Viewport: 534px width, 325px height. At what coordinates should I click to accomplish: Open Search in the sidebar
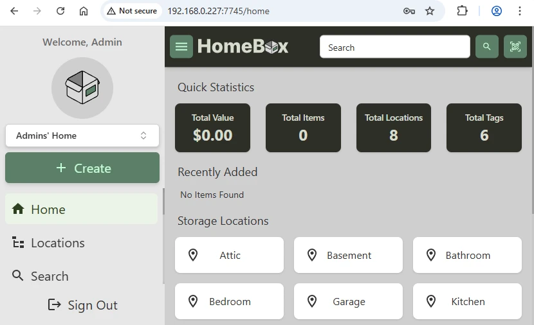click(x=82, y=276)
